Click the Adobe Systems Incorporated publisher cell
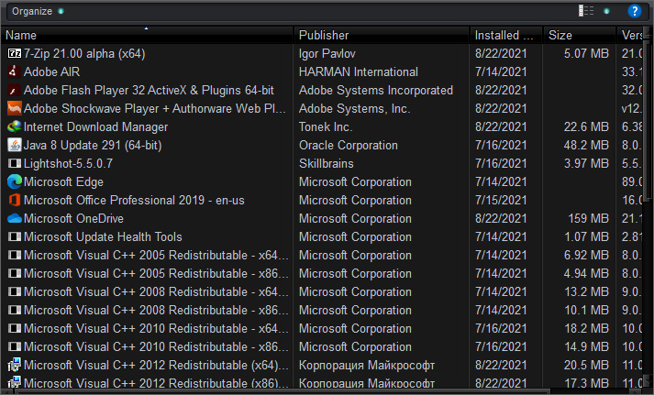 [376, 90]
